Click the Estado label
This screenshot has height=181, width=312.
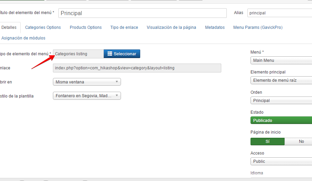pos(257,112)
